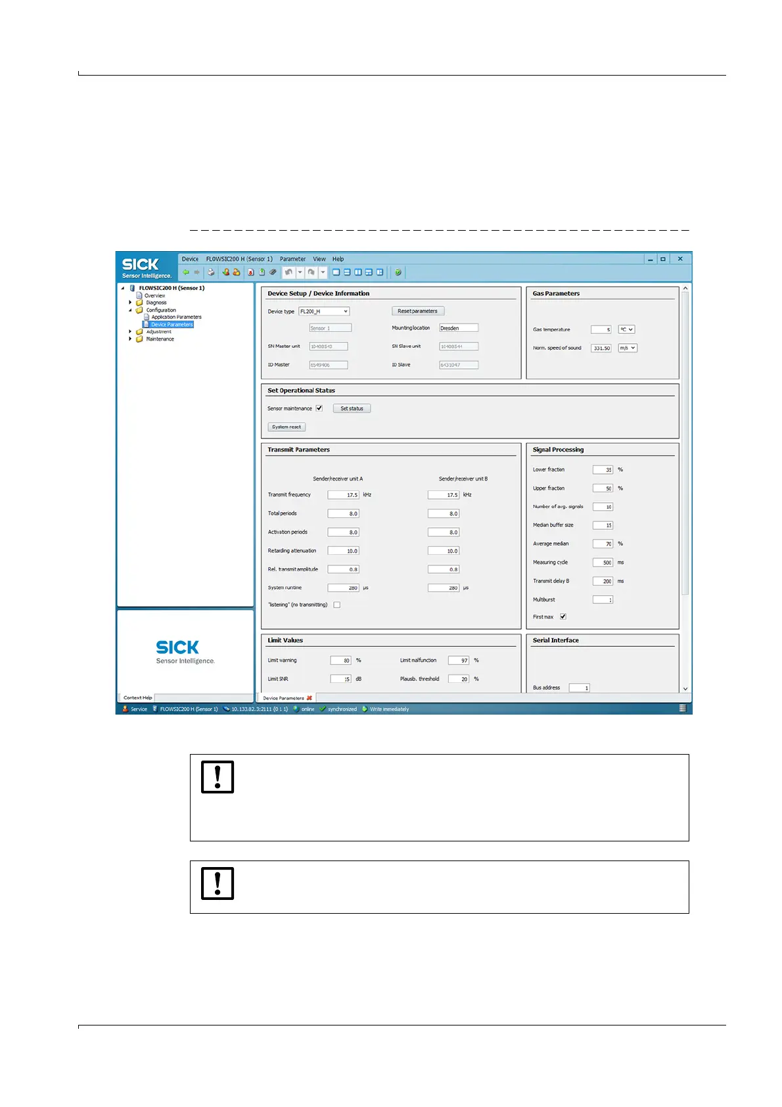Click the red download-from-device icon
Viewport: 782px width, 1107px height.
tap(251, 272)
